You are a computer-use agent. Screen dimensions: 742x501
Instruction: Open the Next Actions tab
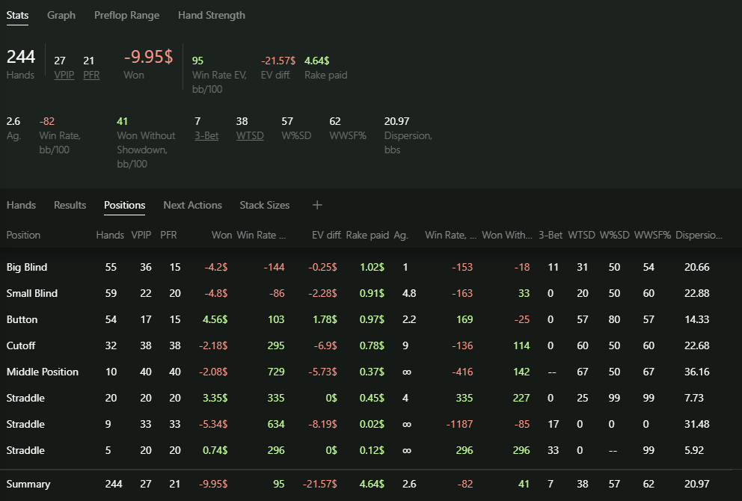pyautogui.click(x=192, y=205)
